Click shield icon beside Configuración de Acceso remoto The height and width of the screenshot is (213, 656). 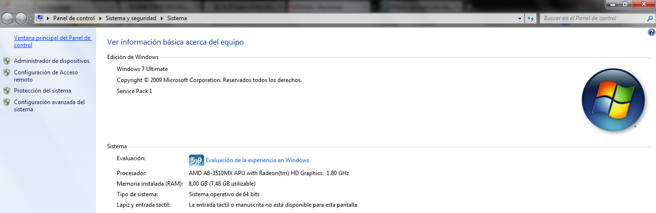(6, 72)
